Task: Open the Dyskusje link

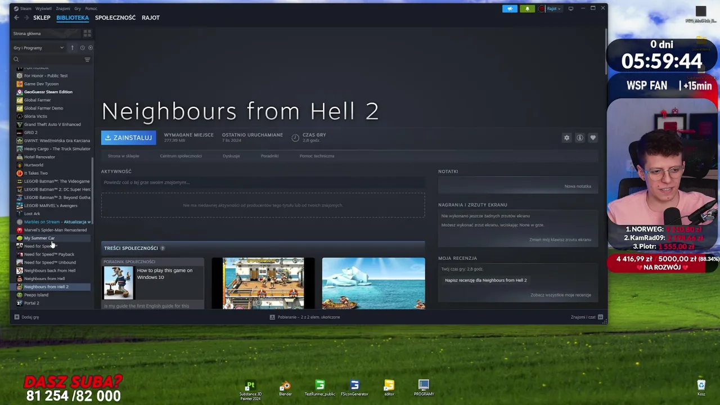Action: click(x=231, y=156)
